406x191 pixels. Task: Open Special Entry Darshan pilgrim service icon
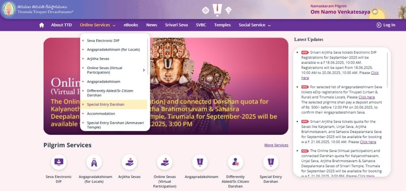(x=271, y=162)
